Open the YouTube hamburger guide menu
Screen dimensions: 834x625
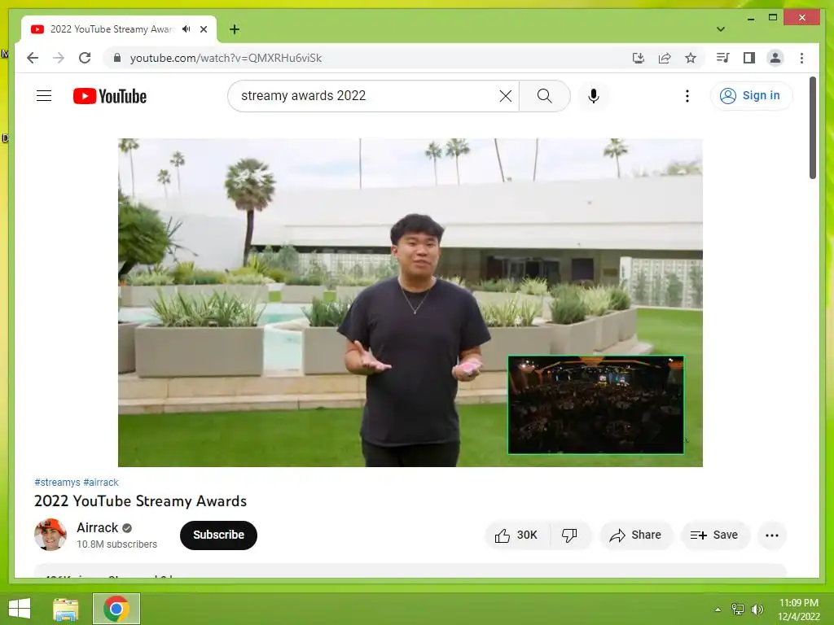[44, 96]
